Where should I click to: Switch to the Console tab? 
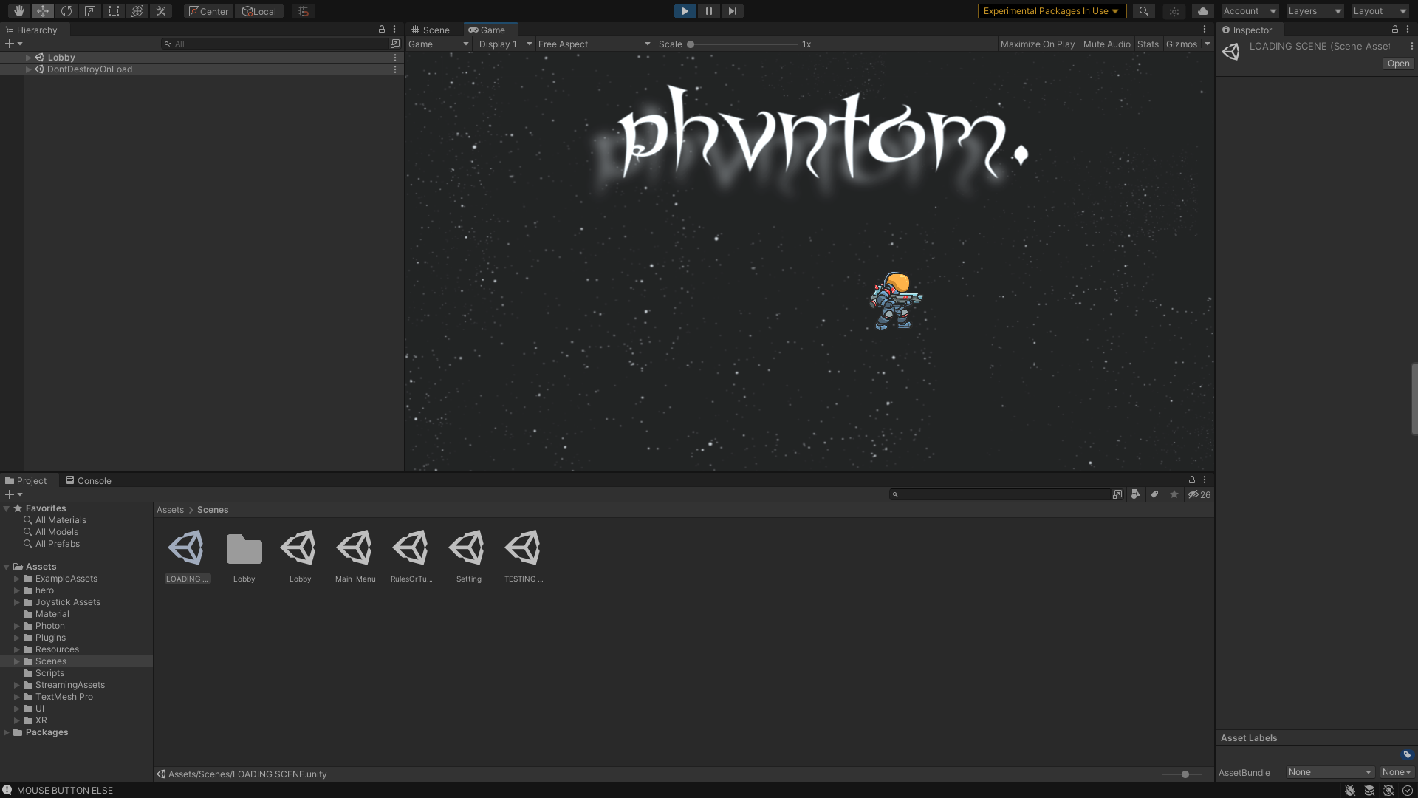tap(89, 480)
